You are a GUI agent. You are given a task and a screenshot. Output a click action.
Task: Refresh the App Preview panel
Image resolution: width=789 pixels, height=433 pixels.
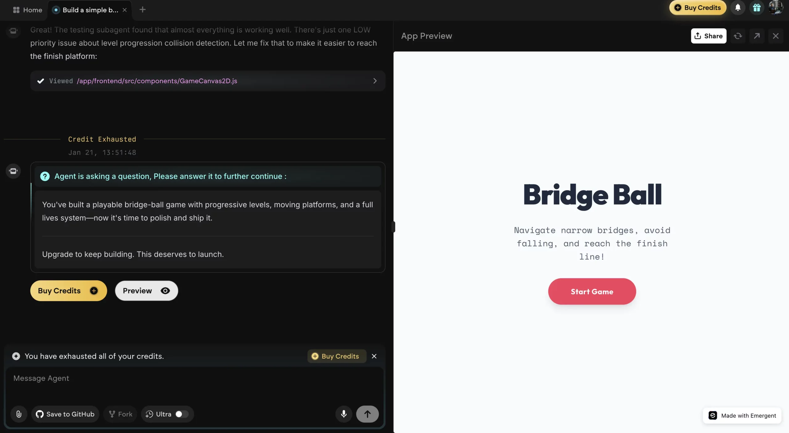[x=738, y=36]
